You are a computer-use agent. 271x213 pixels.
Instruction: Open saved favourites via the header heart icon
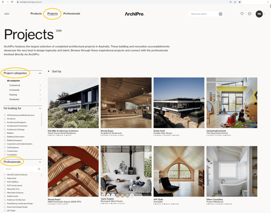tap(242, 14)
